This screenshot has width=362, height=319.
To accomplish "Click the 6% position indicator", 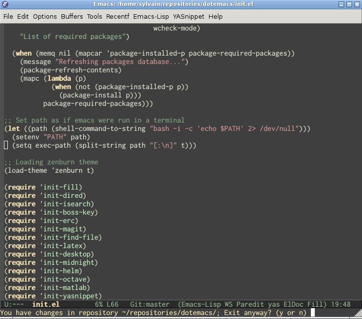I will (99, 304).
